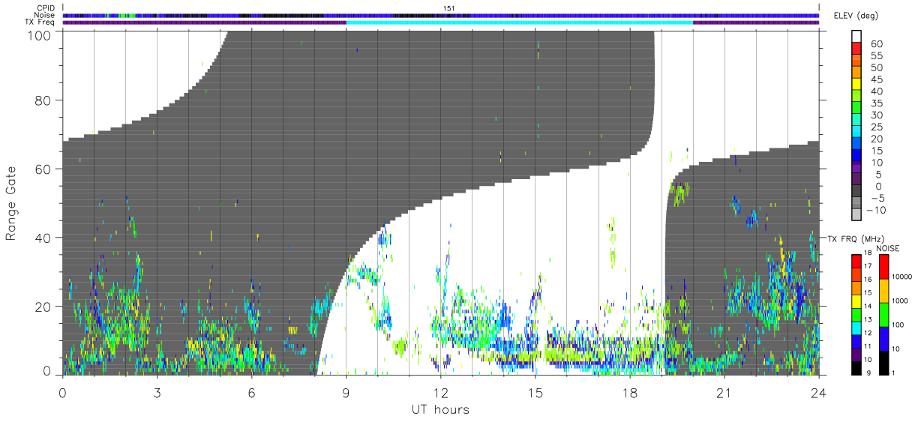Click the TX Freq row label
Image resolution: width=921 pixels, height=425 pixels.
(x=40, y=22)
